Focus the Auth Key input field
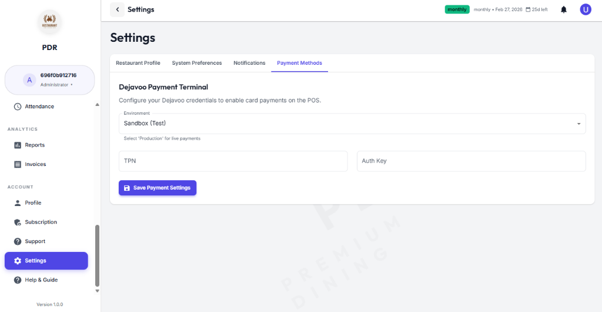The image size is (602, 312). click(x=471, y=161)
